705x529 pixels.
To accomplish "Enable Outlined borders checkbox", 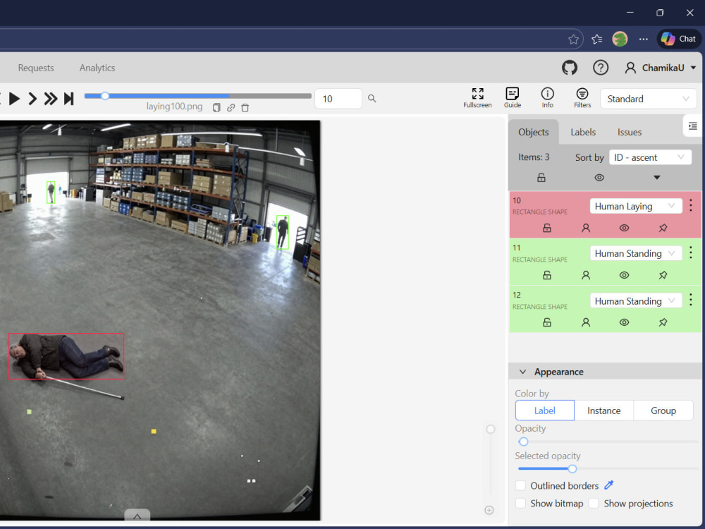I will point(521,486).
